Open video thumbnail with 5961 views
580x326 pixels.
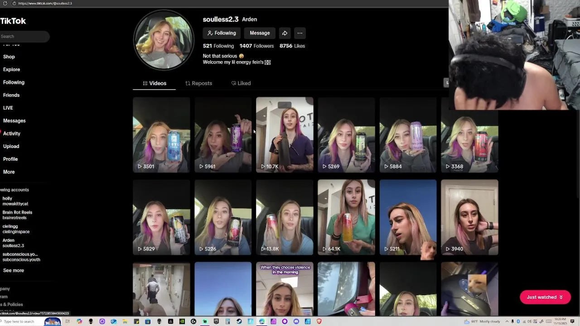pos(223,135)
